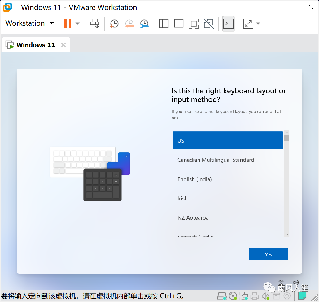
Task: Click the printer status icon
Action: tap(254, 296)
